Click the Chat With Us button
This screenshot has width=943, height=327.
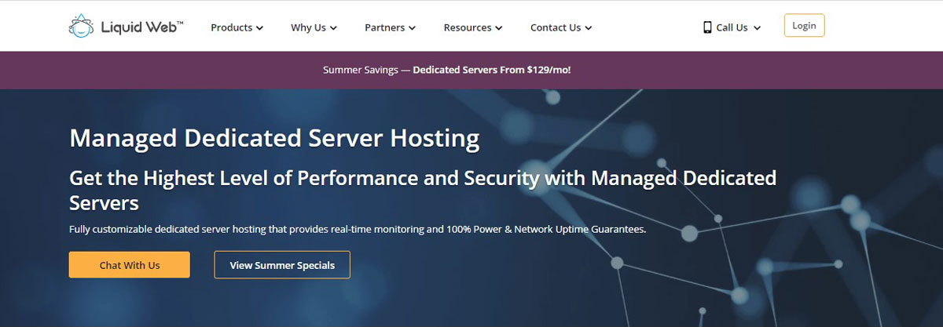pyautogui.click(x=130, y=265)
